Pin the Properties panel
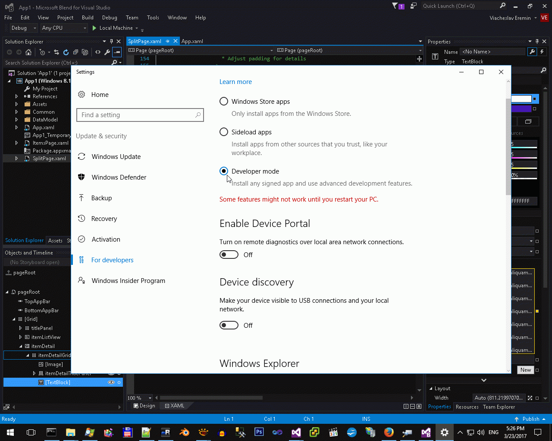552x441 pixels. [537, 41]
